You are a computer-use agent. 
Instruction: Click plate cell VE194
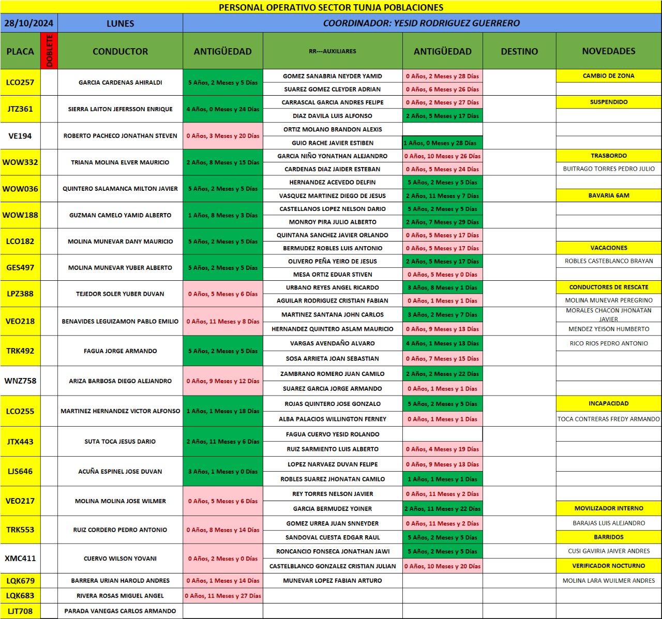20,136
